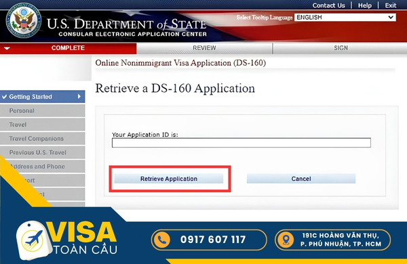407x264 pixels.
Task: Open Getting Started sidebar section
Action: tap(43, 97)
